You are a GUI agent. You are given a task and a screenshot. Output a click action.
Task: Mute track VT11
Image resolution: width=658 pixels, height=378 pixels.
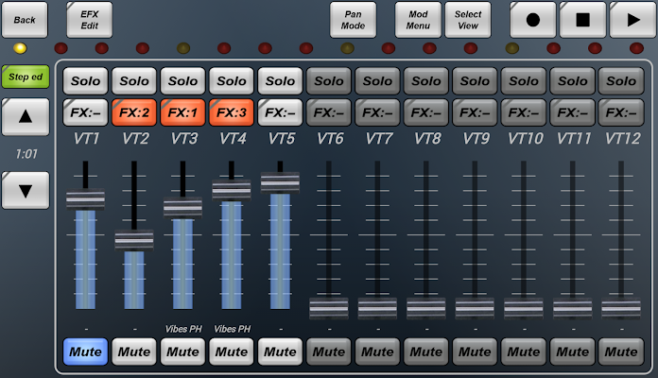pos(572,352)
